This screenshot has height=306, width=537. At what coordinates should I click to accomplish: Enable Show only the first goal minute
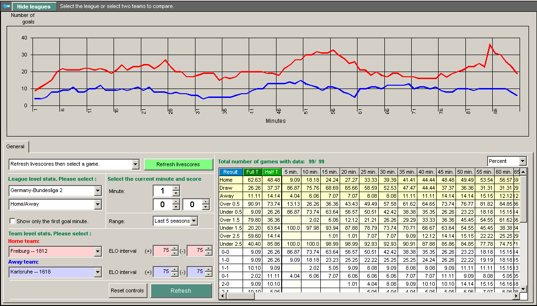[x=12, y=221]
